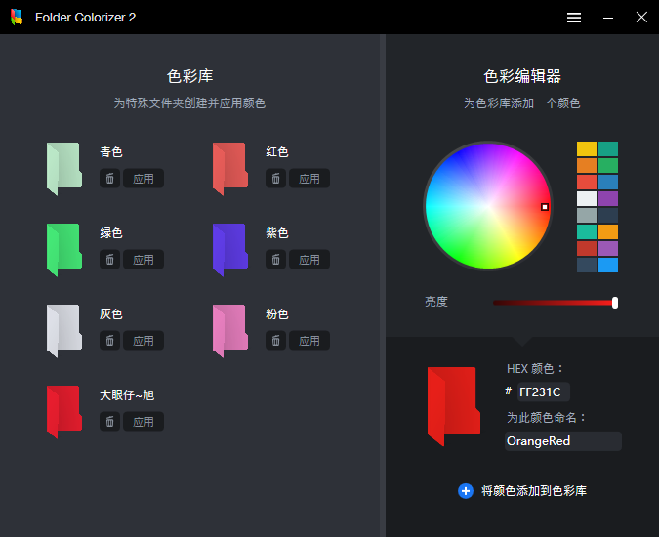This screenshot has height=537, width=659.
Task: Pick the yellow preset swatch
Action: [x=587, y=149]
